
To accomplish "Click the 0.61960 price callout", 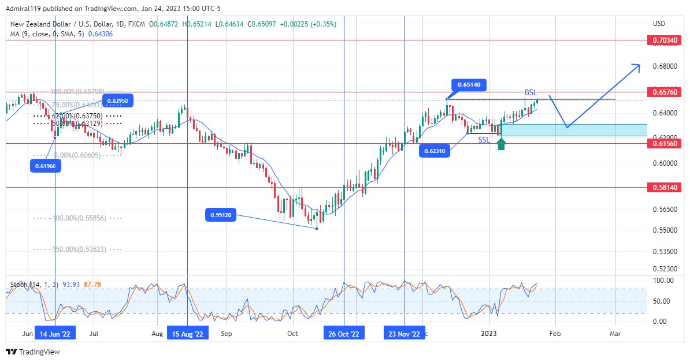I will pyautogui.click(x=45, y=166).
